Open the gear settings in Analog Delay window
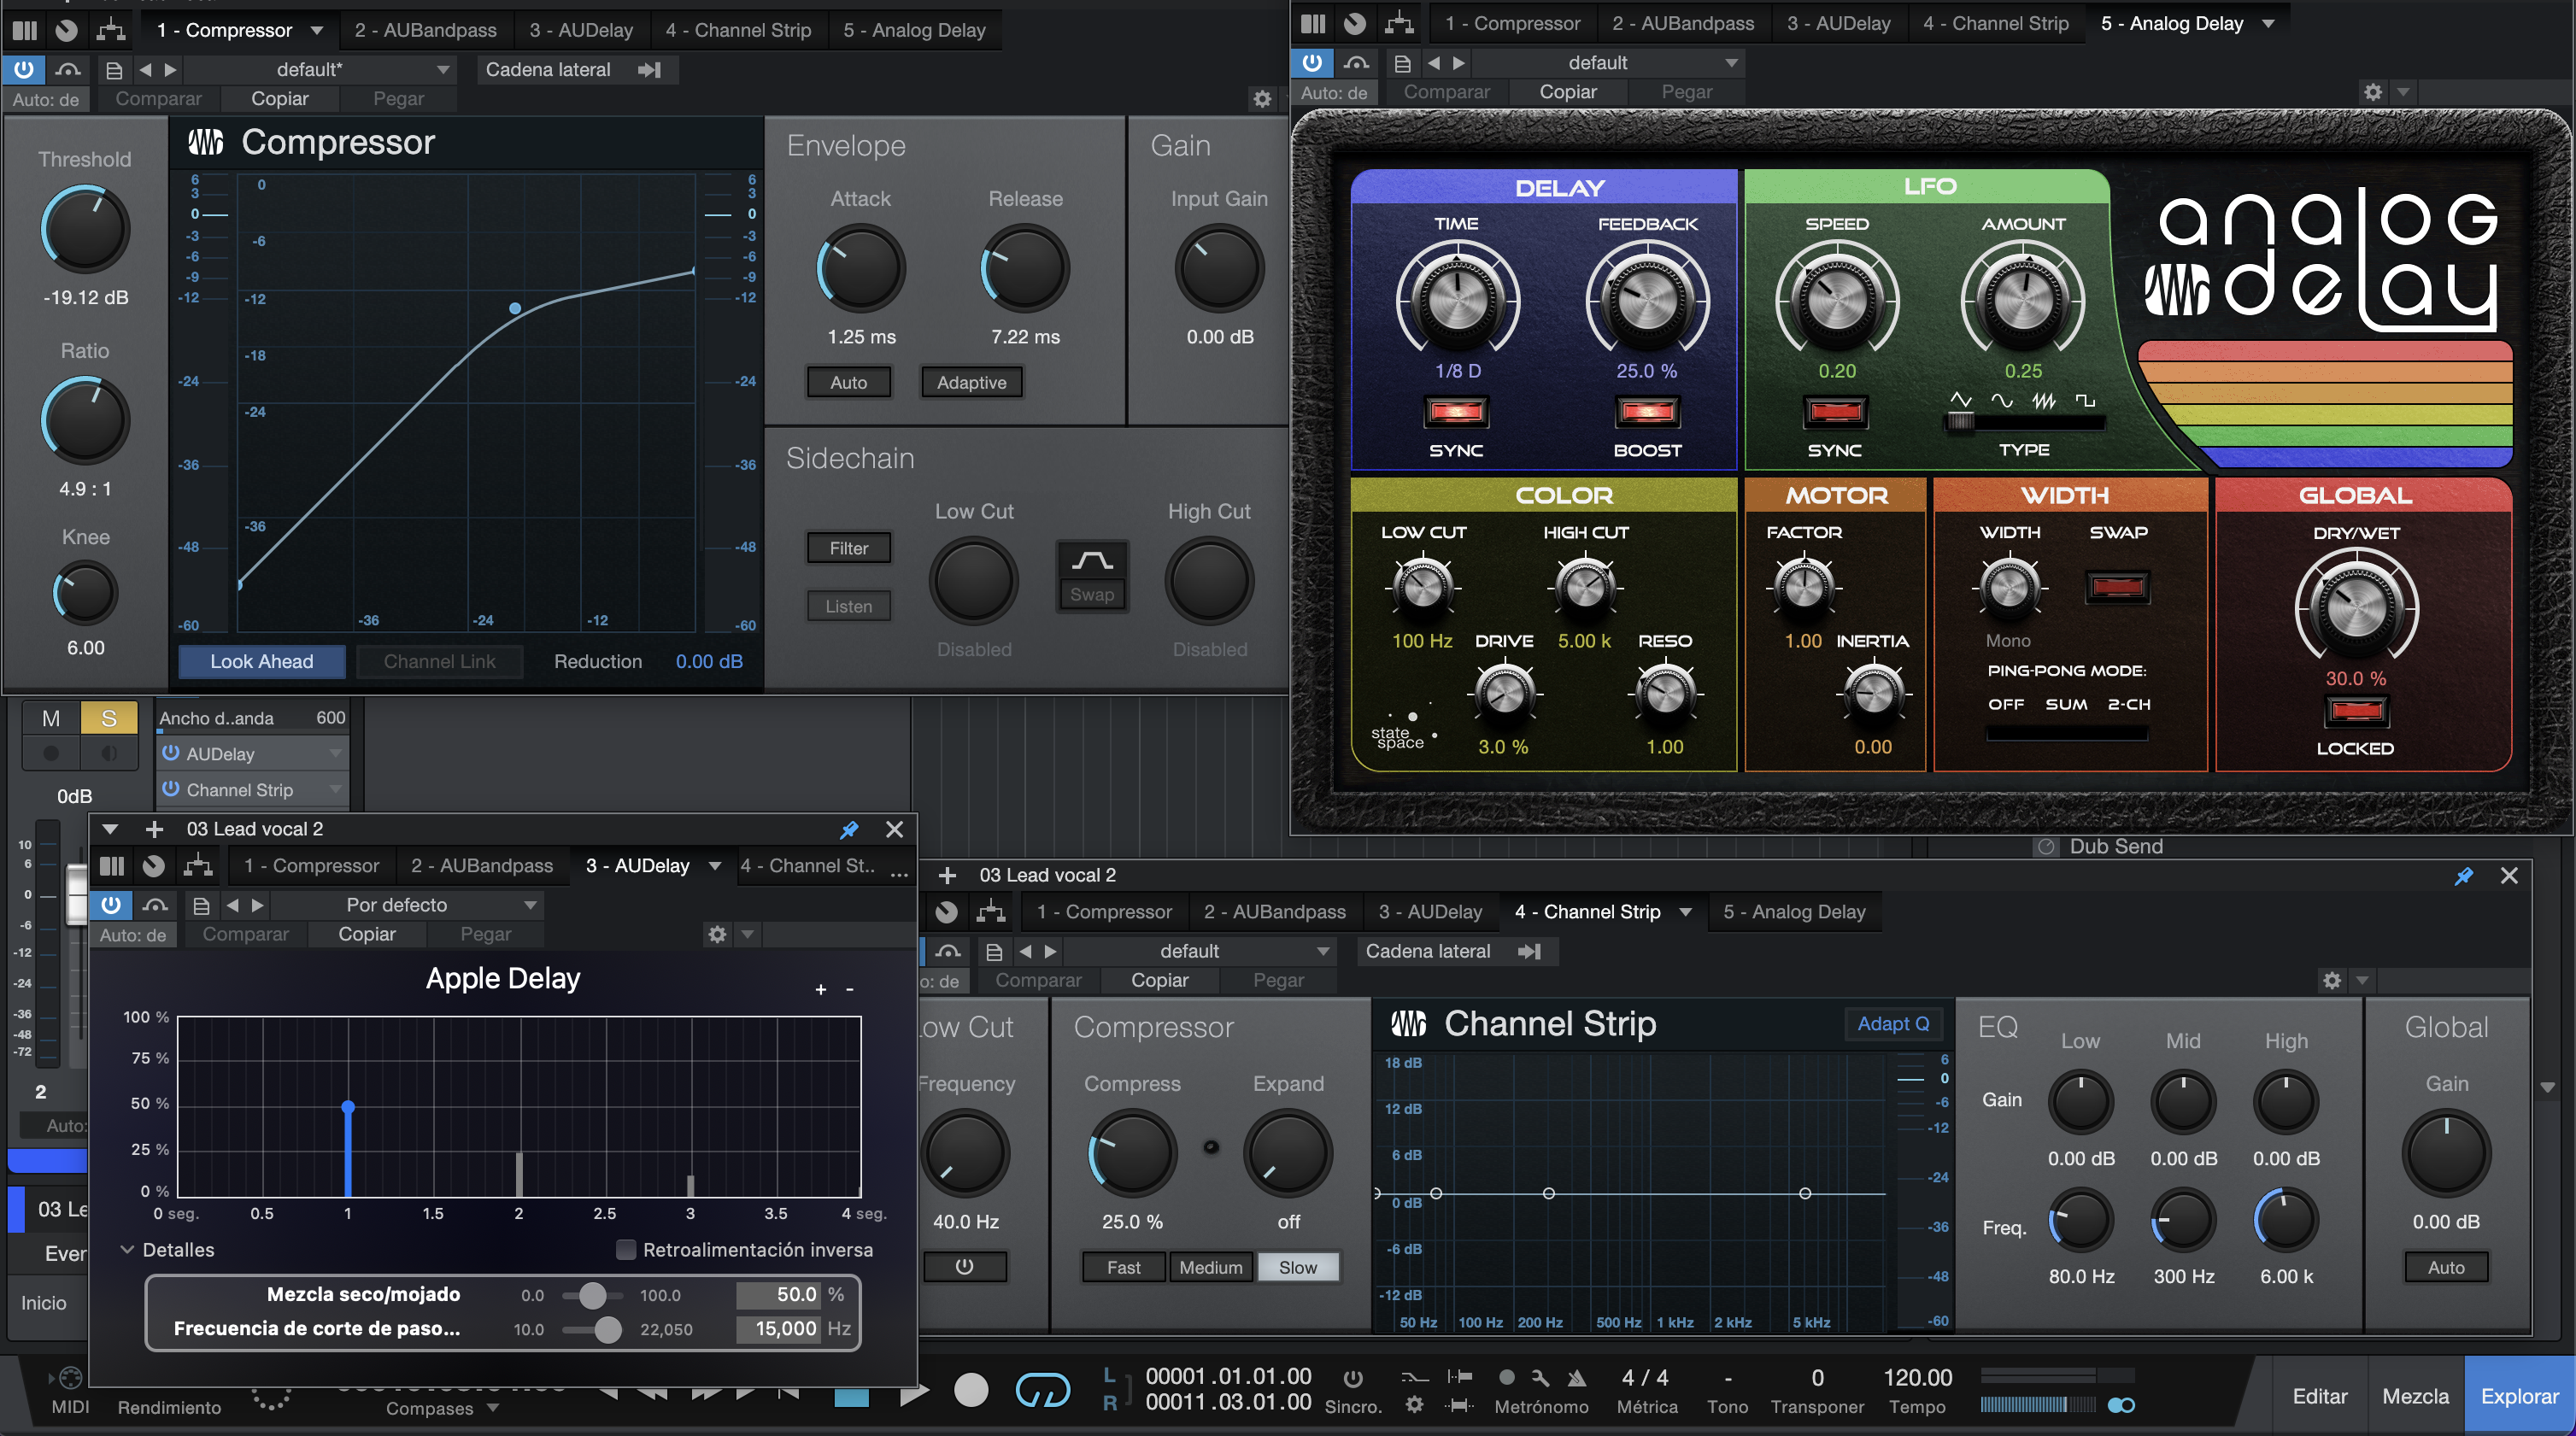Screen dimensions: 2576x1436 2372,92
